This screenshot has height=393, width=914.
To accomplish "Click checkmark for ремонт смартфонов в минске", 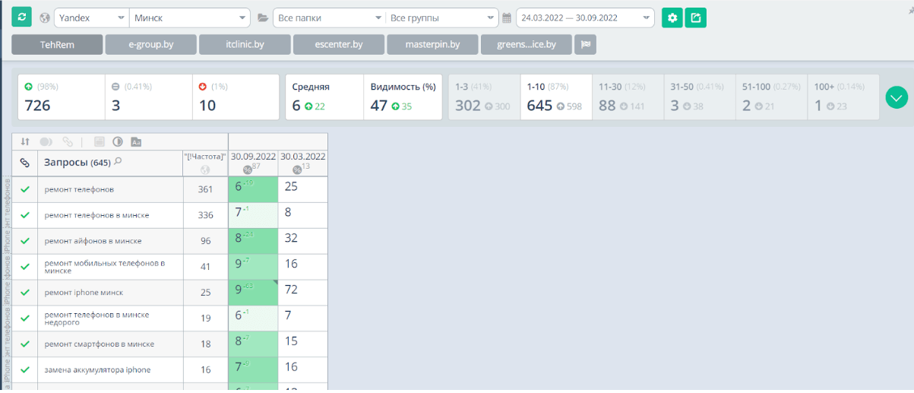I will pos(25,344).
